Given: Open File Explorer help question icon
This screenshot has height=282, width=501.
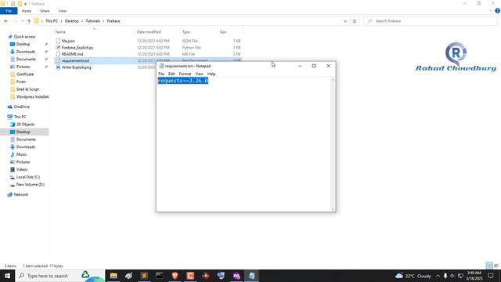Looking at the screenshot, I should tap(497, 11).
